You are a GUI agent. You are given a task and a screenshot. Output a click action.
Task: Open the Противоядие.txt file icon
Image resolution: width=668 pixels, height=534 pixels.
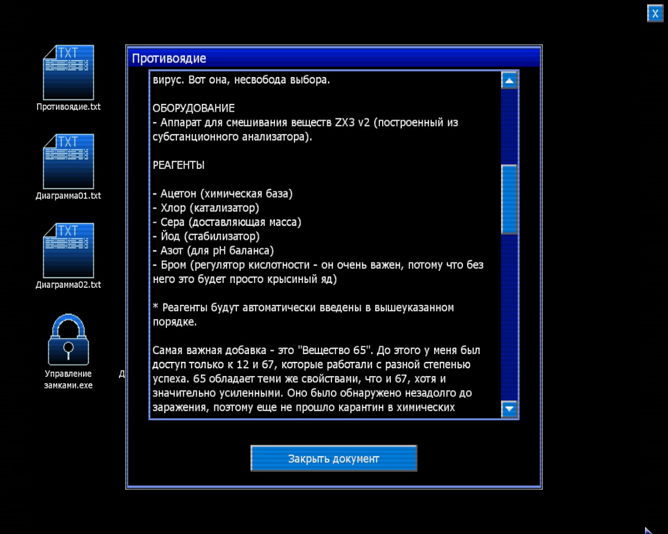click(68, 73)
